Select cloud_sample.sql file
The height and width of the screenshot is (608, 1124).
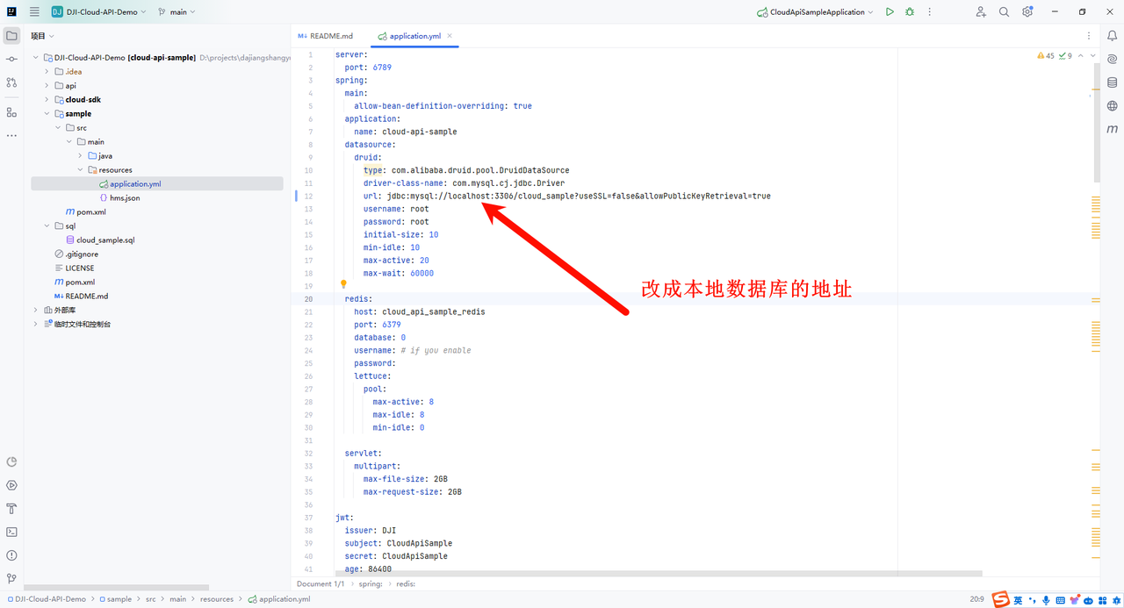tap(105, 240)
